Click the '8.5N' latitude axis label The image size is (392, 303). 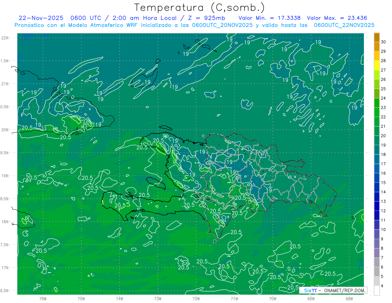[x=5, y=199]
